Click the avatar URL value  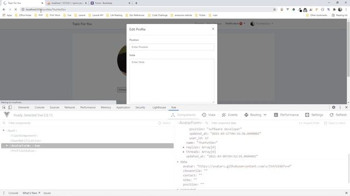click(244, 166)
